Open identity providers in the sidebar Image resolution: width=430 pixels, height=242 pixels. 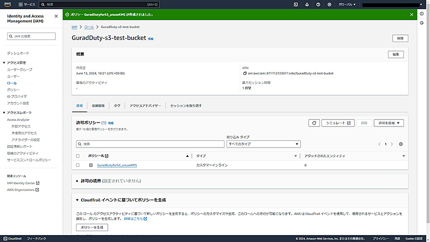17,96
